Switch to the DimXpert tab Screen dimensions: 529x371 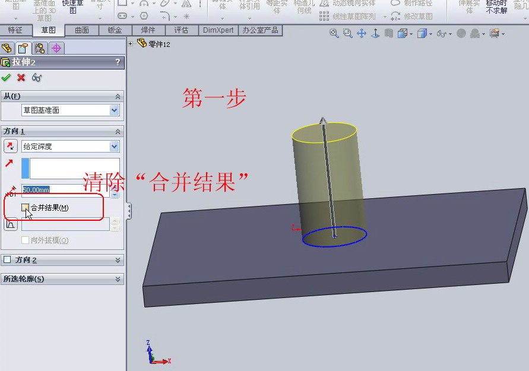[218, 30]
